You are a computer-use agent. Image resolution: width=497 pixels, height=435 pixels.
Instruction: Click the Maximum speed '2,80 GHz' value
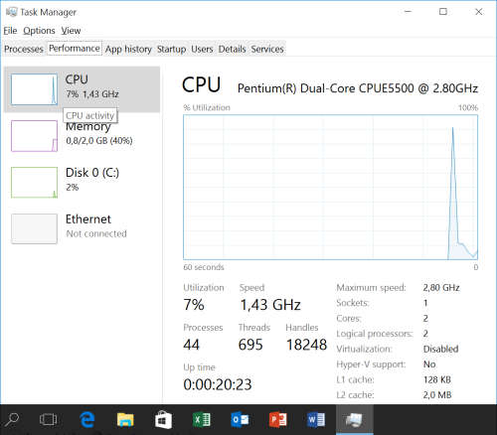441,287
